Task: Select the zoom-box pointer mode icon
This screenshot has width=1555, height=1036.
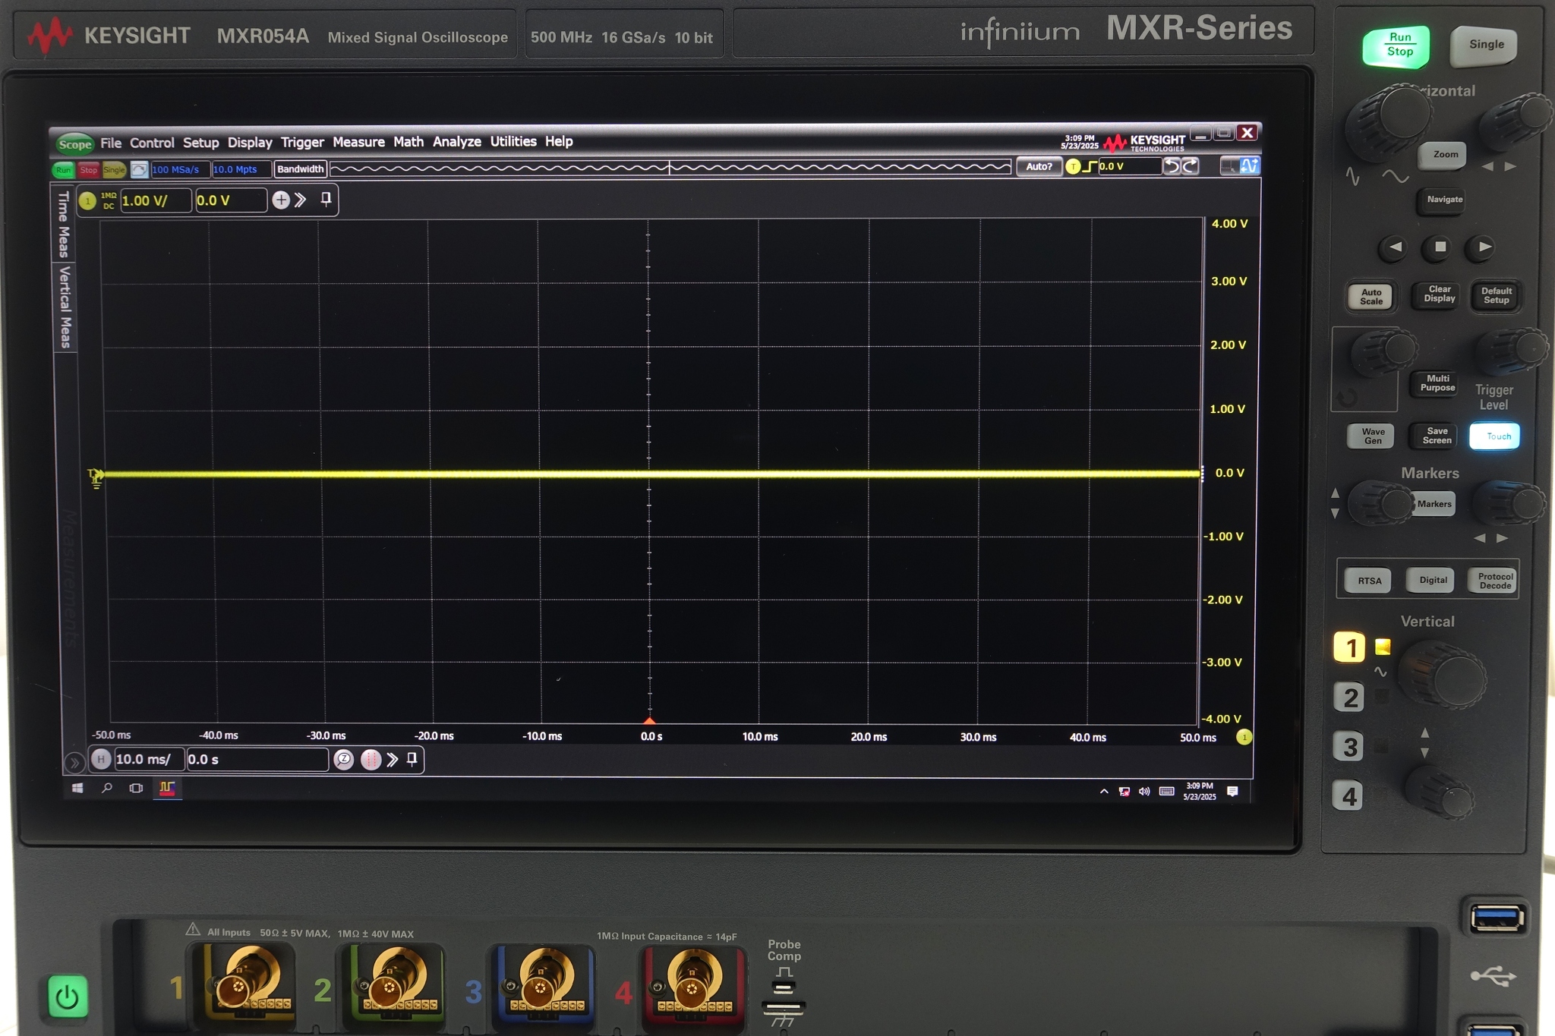Action: pyautogui.click(x=1229, y=165)
